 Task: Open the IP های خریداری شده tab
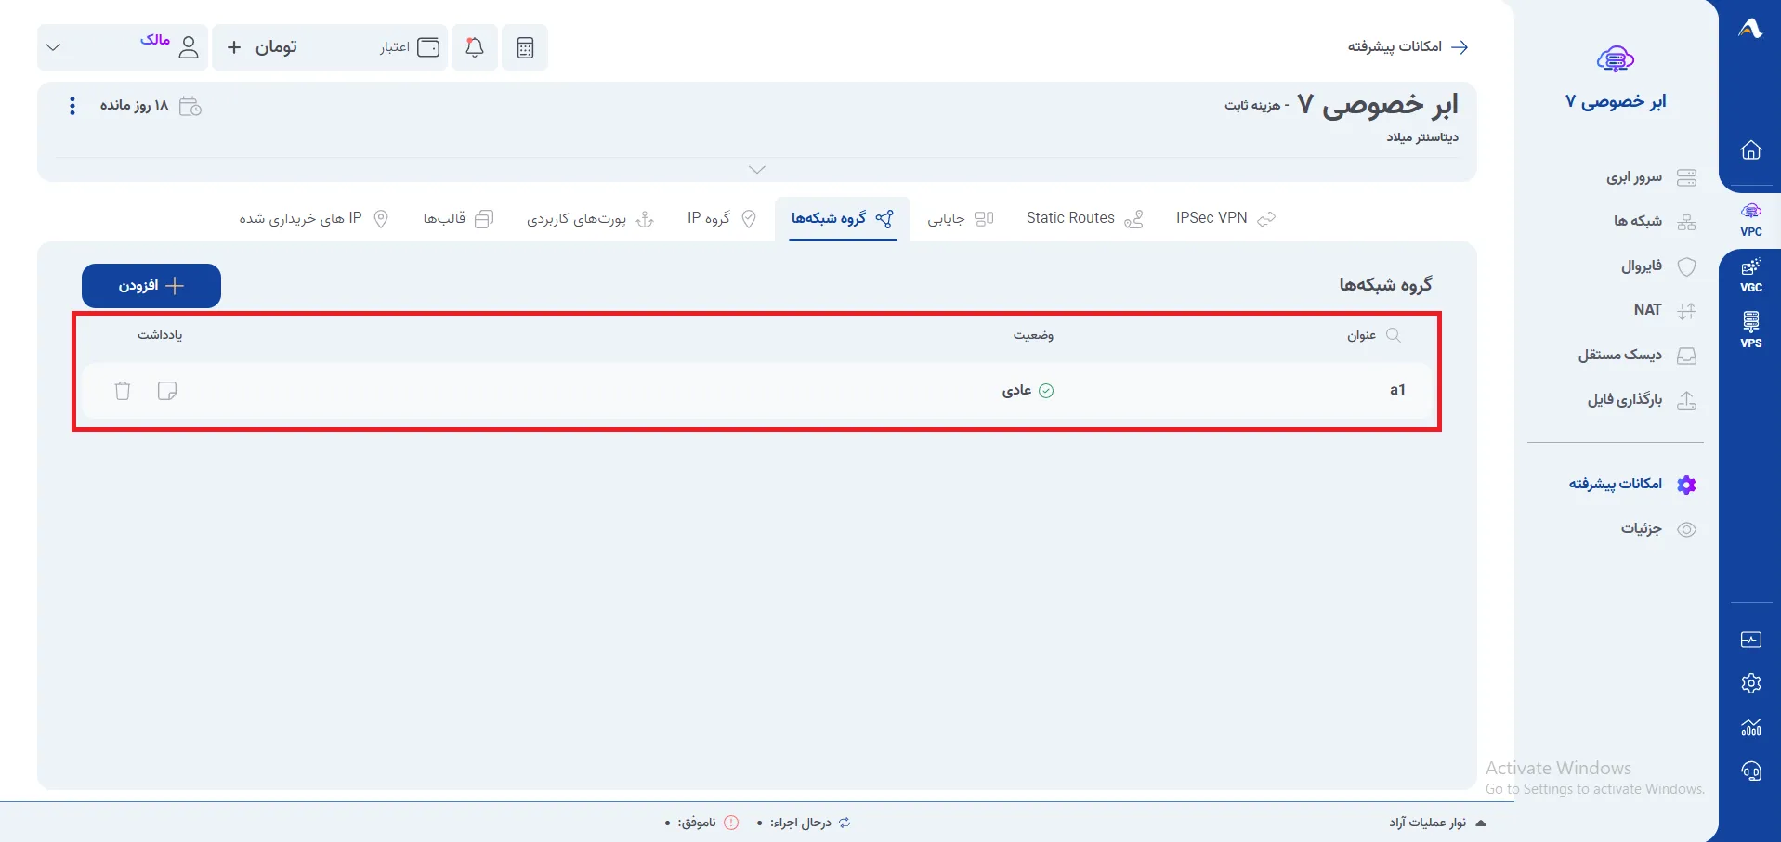(x=314, y=218)
